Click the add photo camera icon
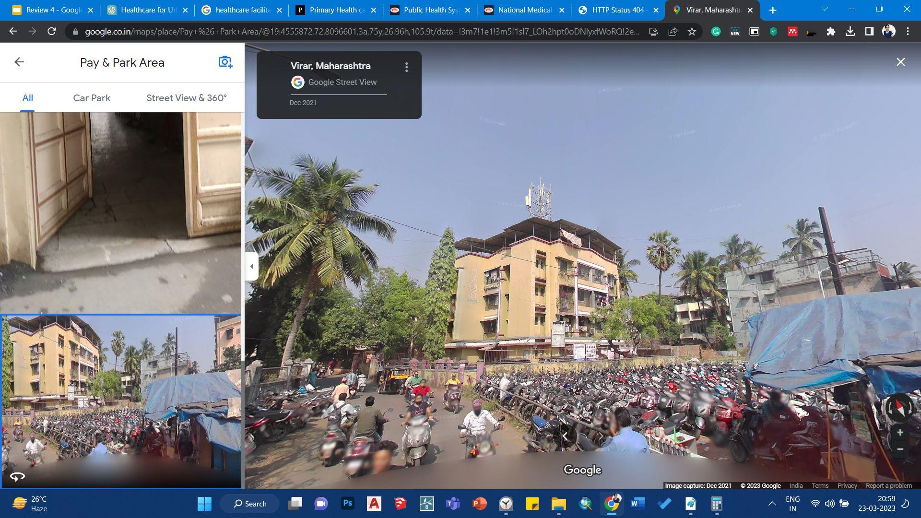Screen dimensions: 921x518 225,62
